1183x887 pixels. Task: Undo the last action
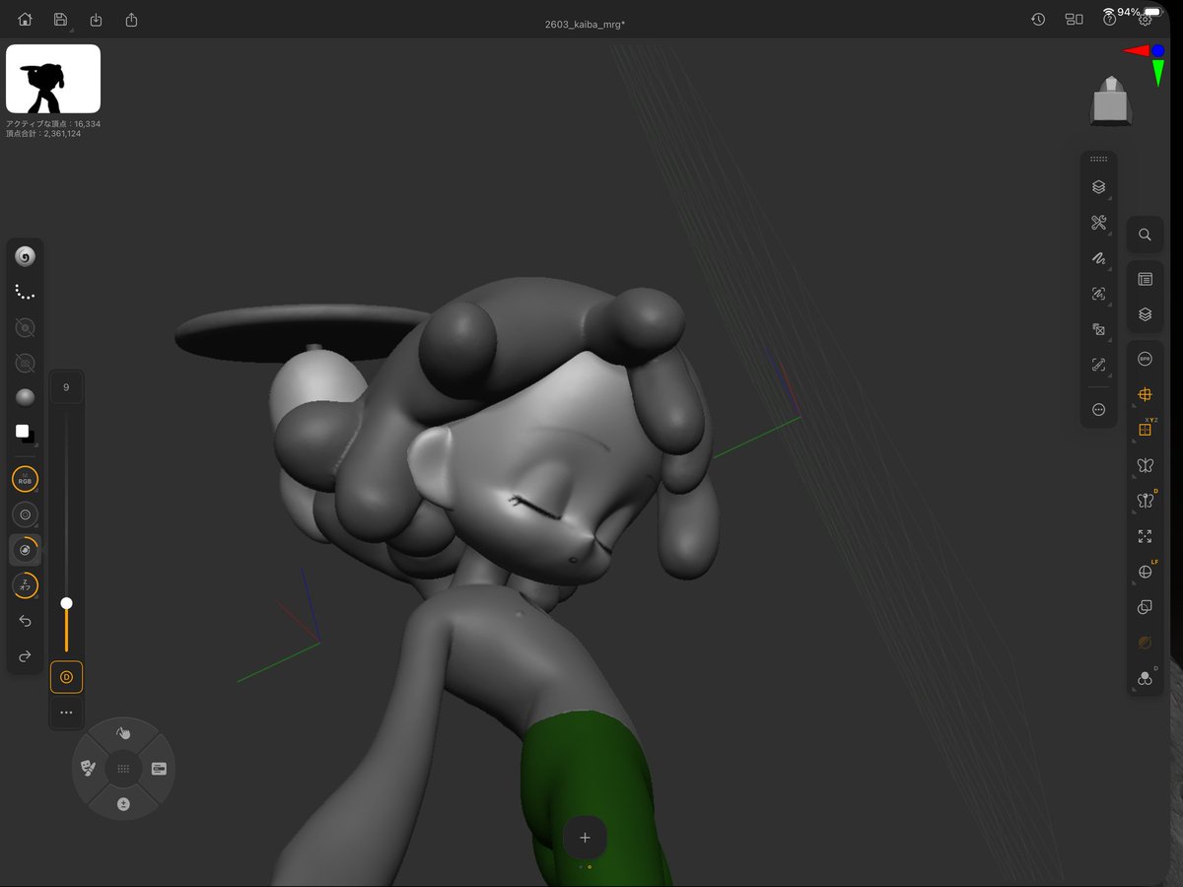coord(26,621)
